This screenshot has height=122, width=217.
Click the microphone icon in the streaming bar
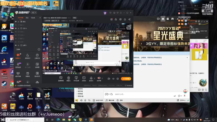pos(91,78)
